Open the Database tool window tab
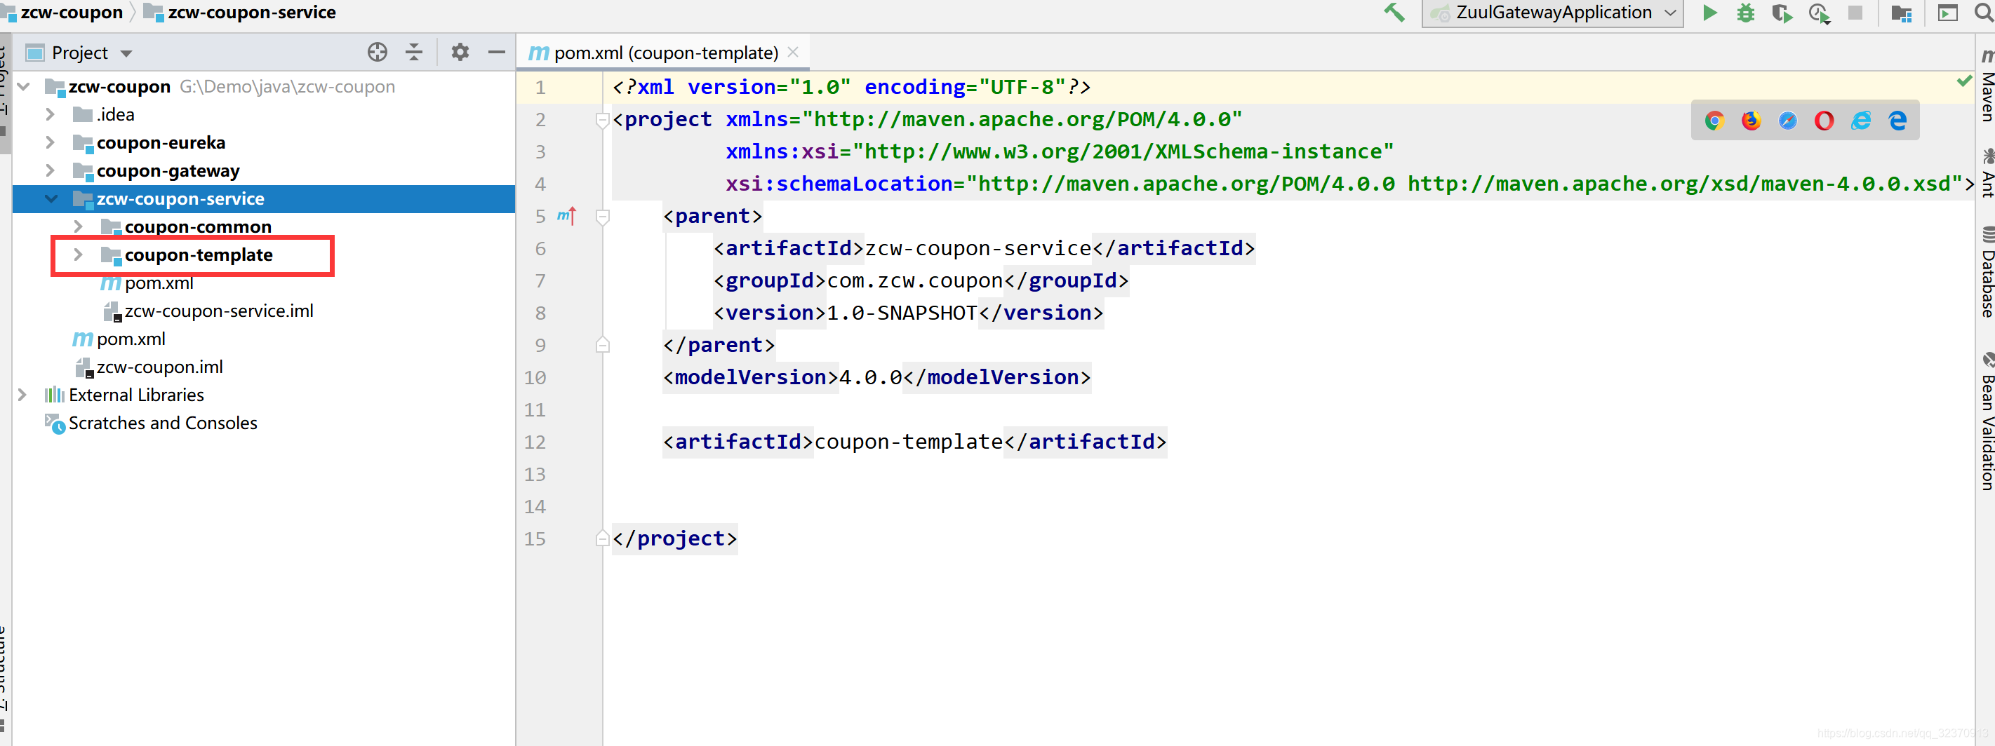The width and height of the screenshot is (1995, 746). click(x=1987, y=273)
